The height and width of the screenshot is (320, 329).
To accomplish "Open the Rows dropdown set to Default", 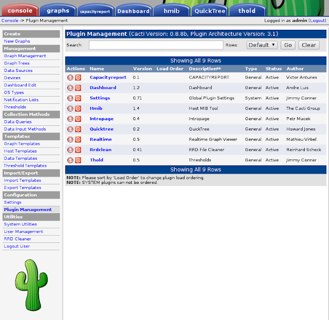I will coord(262,45).
